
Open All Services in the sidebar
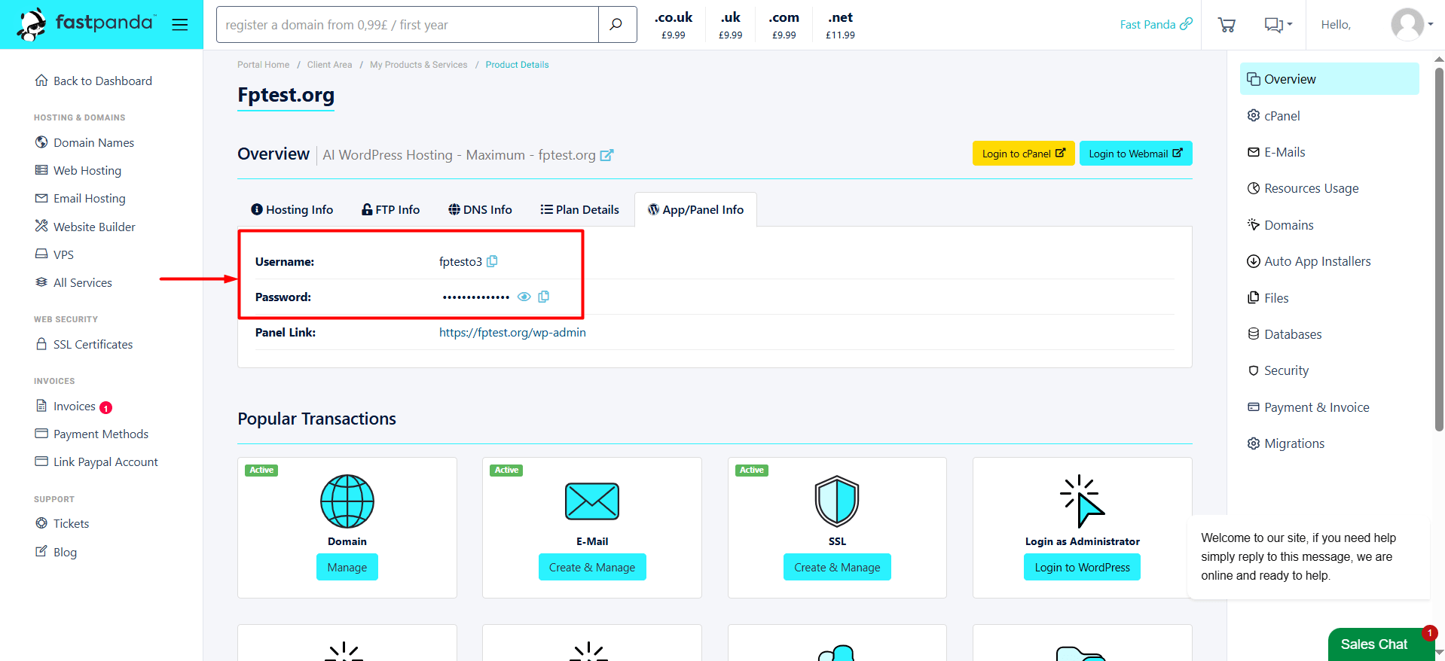pos(73,282)
